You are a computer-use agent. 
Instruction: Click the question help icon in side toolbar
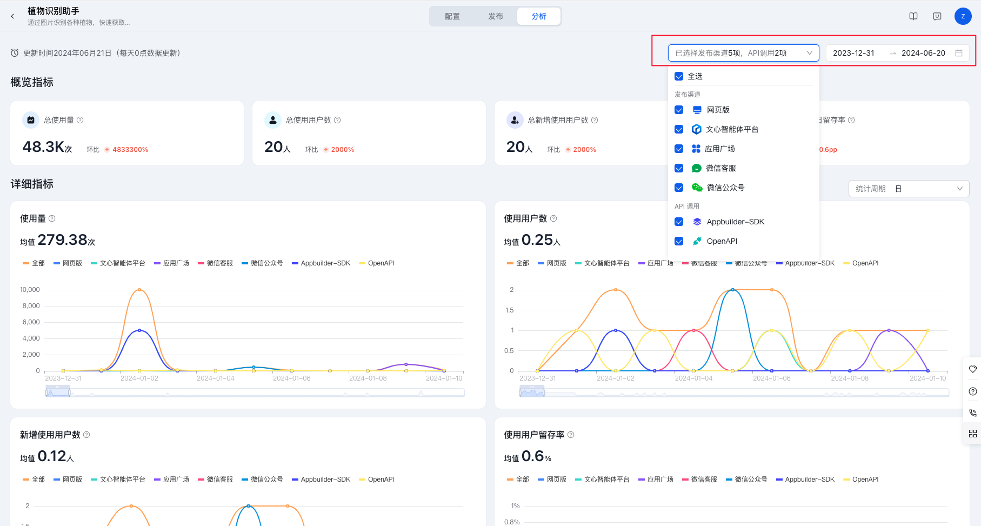[973, 391]
